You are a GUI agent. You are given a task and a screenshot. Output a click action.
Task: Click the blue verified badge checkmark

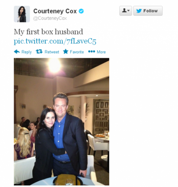tap(81, 11)
